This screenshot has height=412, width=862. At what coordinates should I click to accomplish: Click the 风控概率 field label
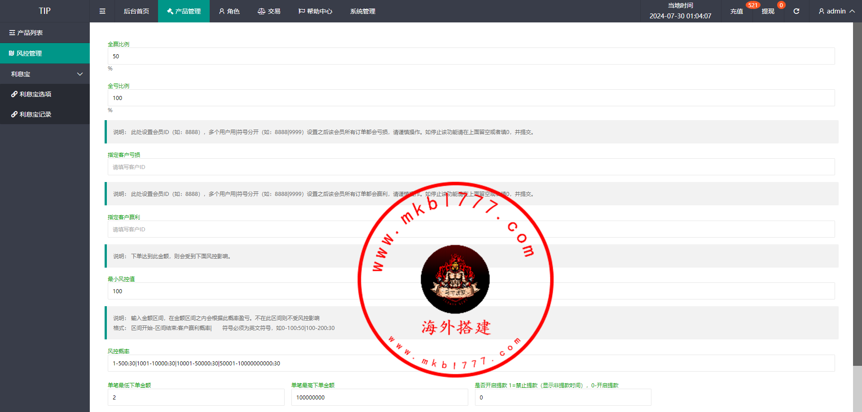(119, 351)
